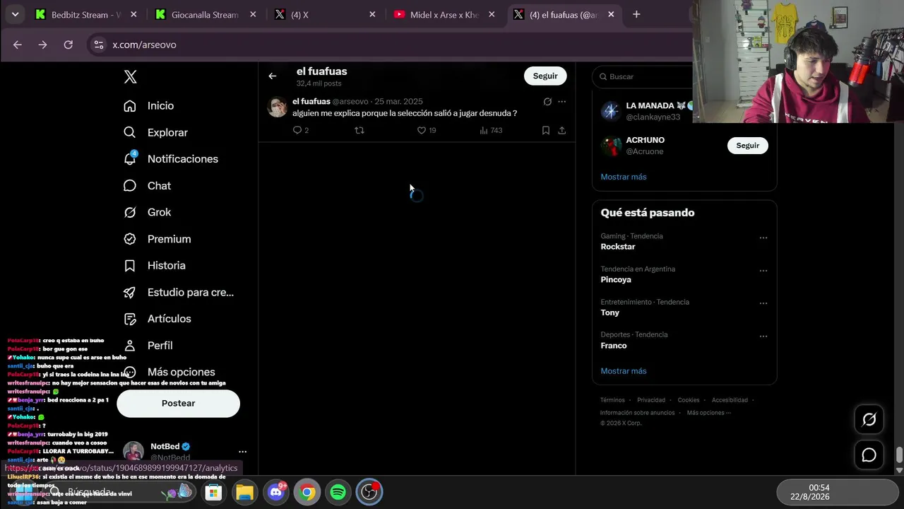Open more options for Tony trend
Image resolution: width=904 pixels, height=509 pixels.
(x=763, y=303)
